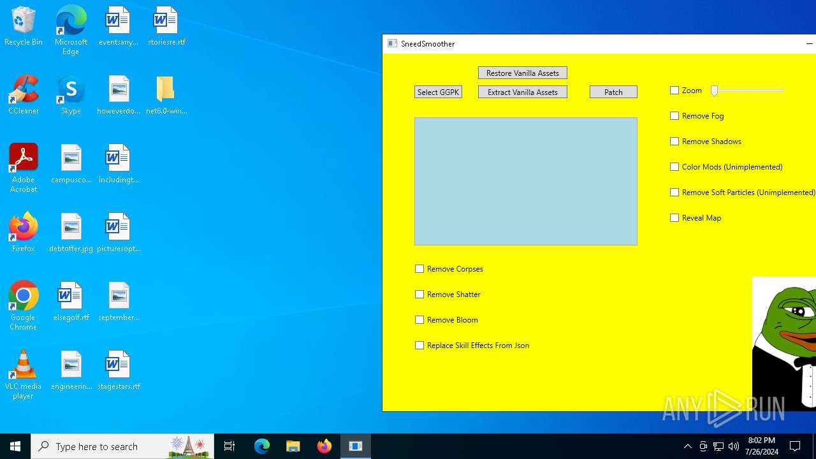Tick Replace Skill Effects From Json
The width and height of the screenshot is (816, 459).
click(x=419, y=346)
